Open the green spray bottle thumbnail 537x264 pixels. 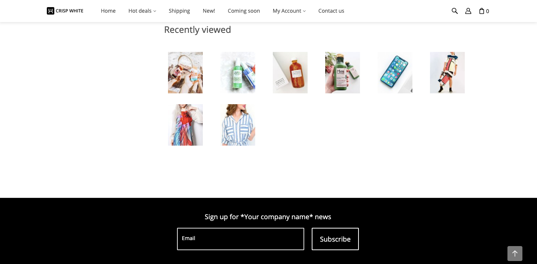238,72
